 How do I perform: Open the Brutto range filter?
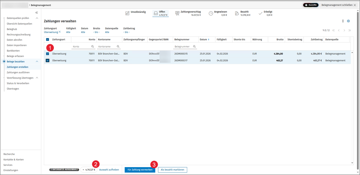(x=96, y=32)
